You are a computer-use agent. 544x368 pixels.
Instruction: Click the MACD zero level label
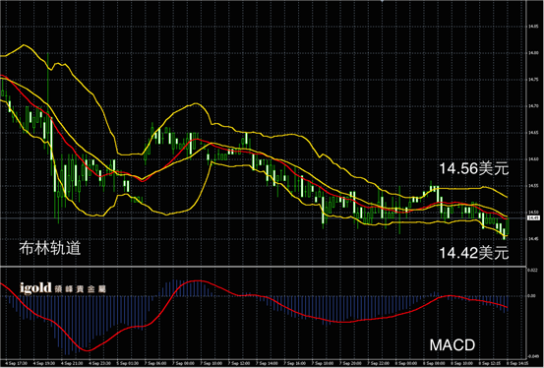[531, 296]
